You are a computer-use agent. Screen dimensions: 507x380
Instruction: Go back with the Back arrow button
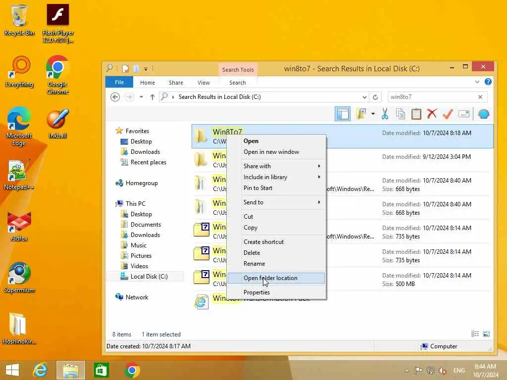tap(115, 97)
